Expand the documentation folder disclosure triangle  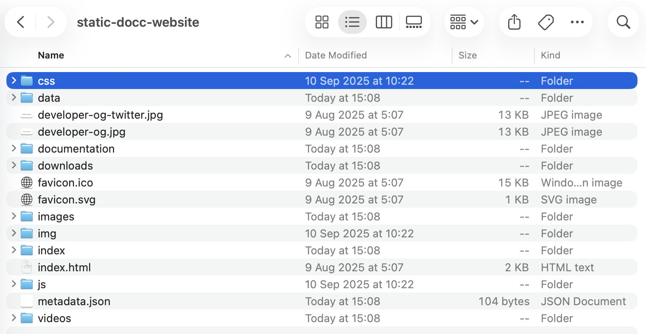(x=13, y=148)
